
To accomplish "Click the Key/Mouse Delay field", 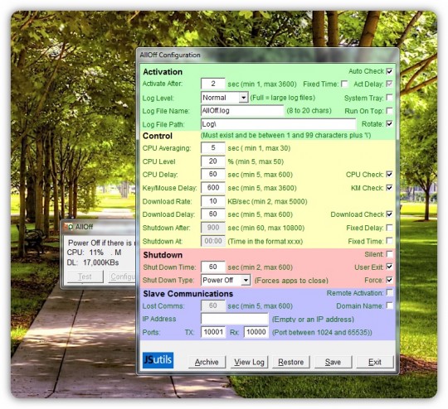I will 213,188.
